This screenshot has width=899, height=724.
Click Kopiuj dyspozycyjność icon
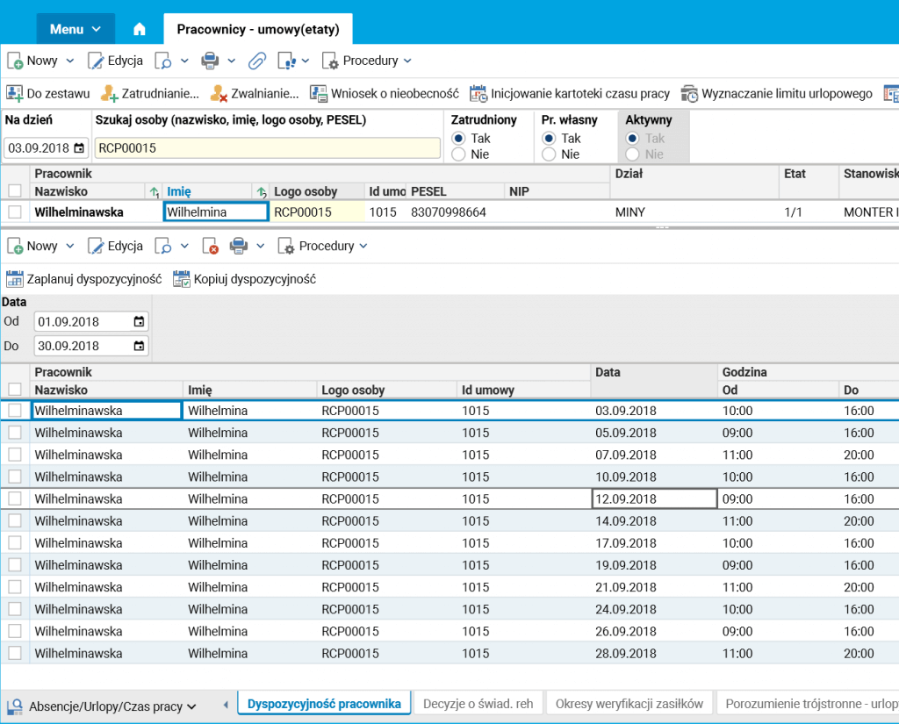182,279
